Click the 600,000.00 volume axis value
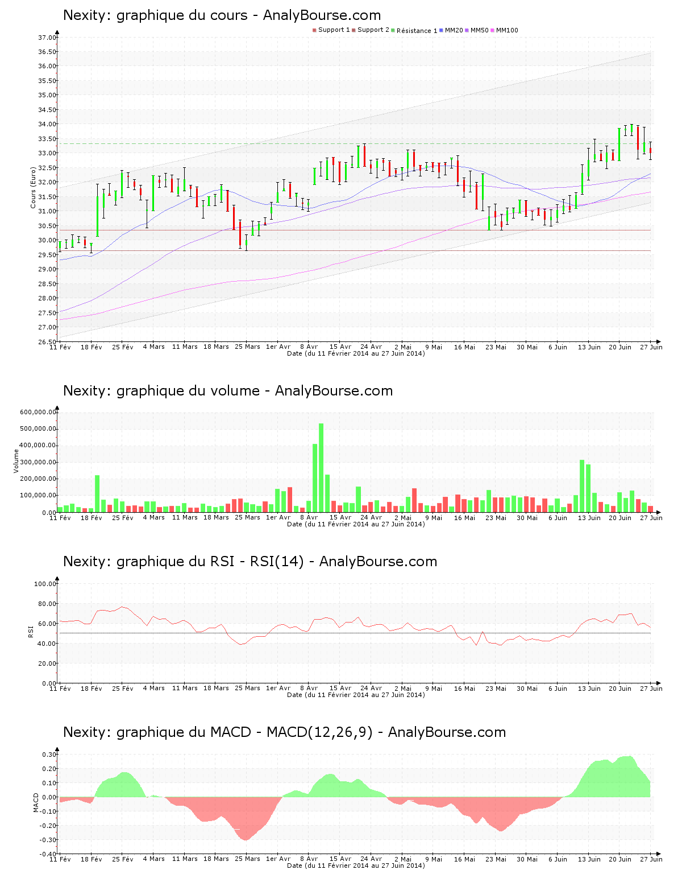682x882 pixels. (x=38, y=412)
